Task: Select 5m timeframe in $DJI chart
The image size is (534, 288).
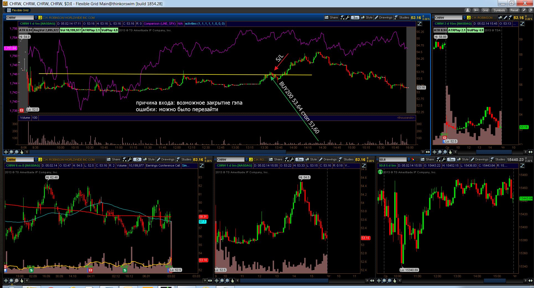Action: pyautogui.click(x=451, y=159)
